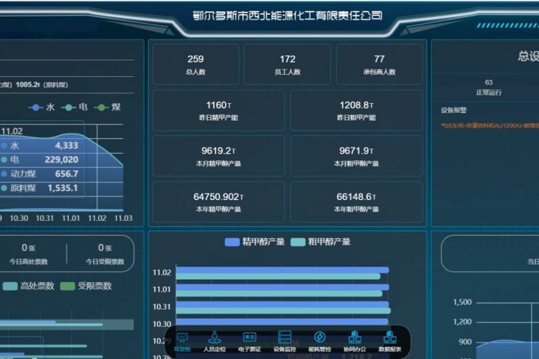Open the 驾驶舱 cockpit dashboard icon

(182, 341)
